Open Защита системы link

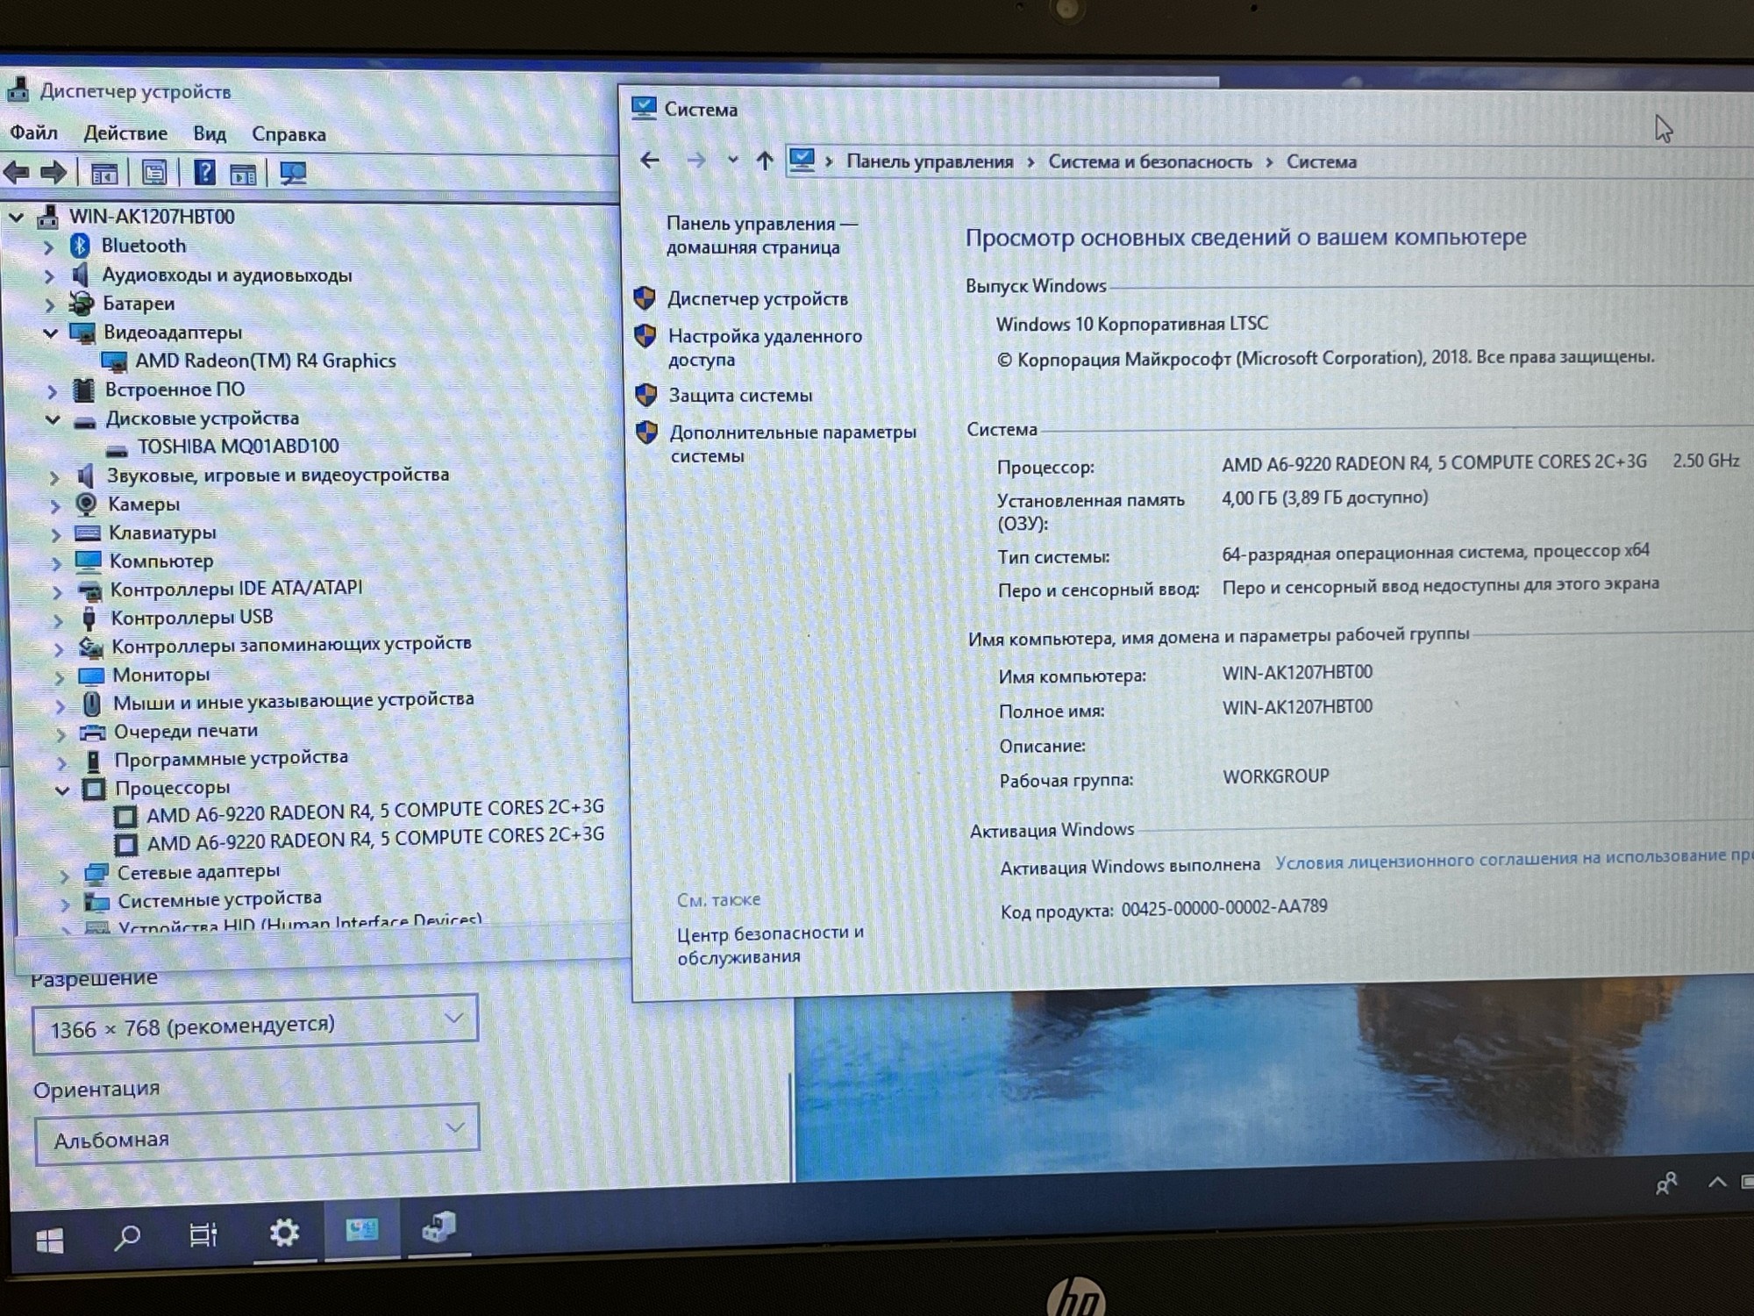(x=740, y=395)
